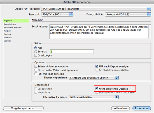Screen dimensions: 154x113
Task: Switch to the Erweitert section
Action: (16, 34)
